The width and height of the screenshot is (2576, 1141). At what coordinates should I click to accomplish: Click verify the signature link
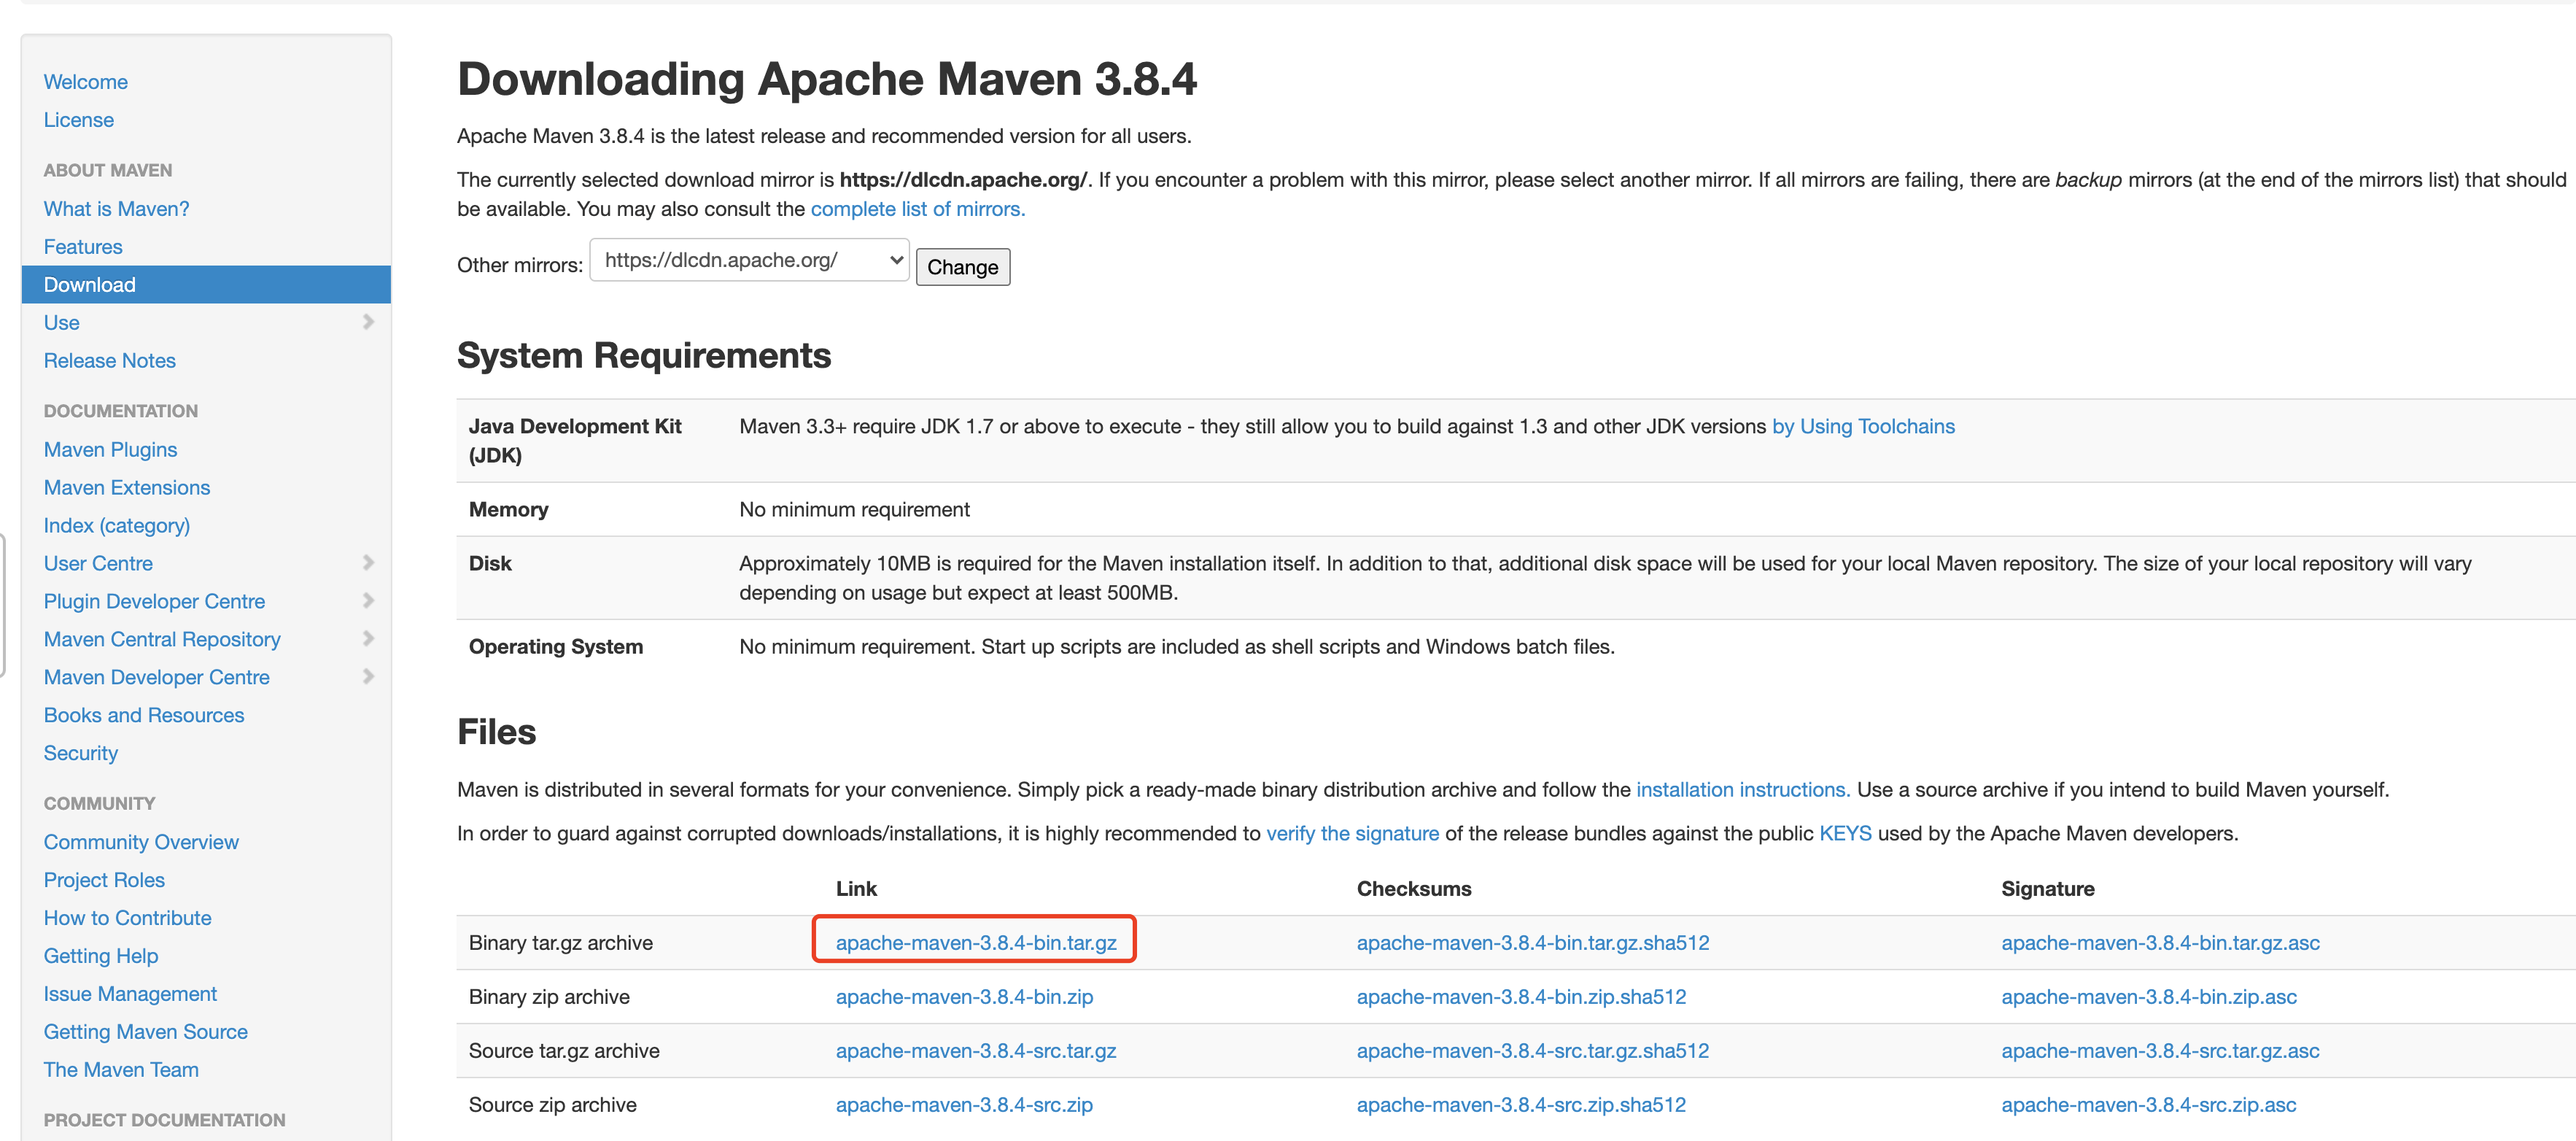click(x=1352, y=834)
